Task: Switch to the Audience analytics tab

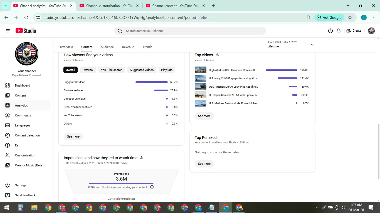Action: tap(107, 47)
